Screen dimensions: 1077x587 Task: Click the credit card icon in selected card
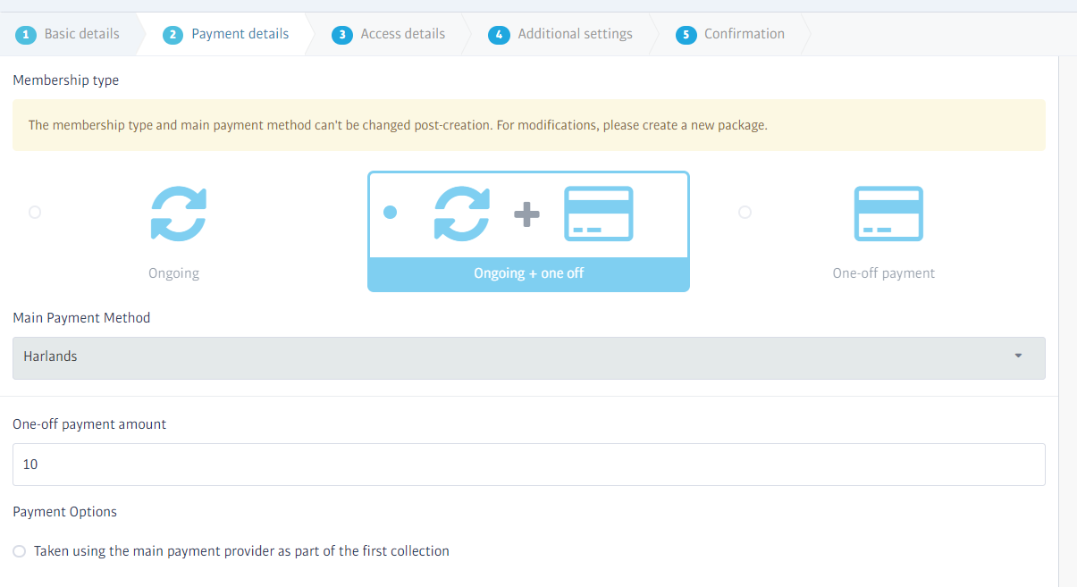[598, 214]
